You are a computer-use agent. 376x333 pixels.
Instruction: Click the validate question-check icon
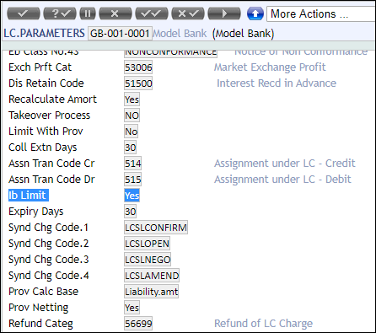tap(60, 13)
